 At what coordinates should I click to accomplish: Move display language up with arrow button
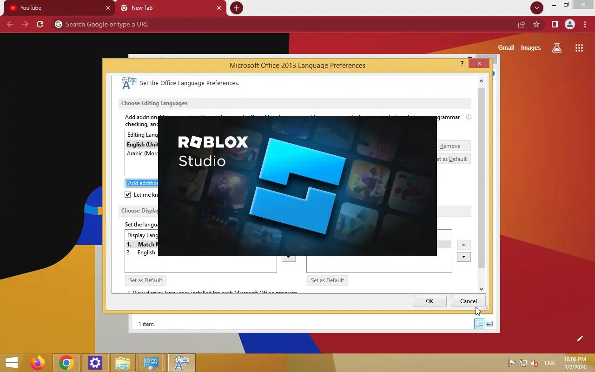tap(464, 245)
